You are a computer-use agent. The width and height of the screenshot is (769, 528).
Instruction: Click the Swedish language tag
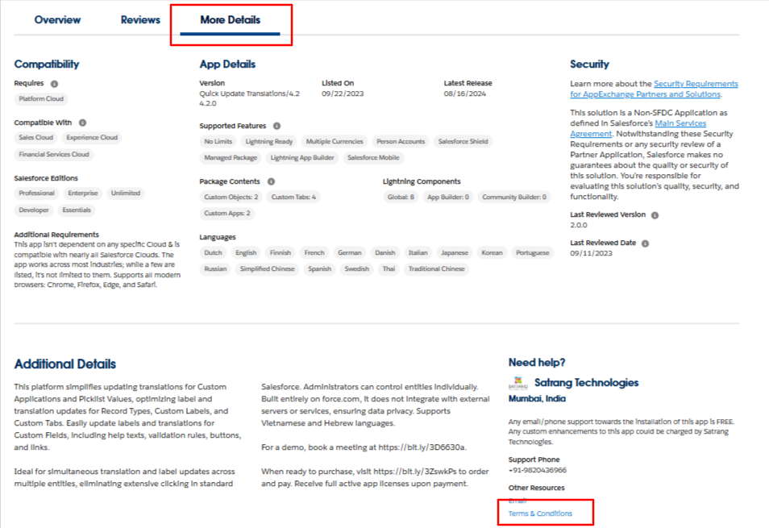[x=356, y=269]
